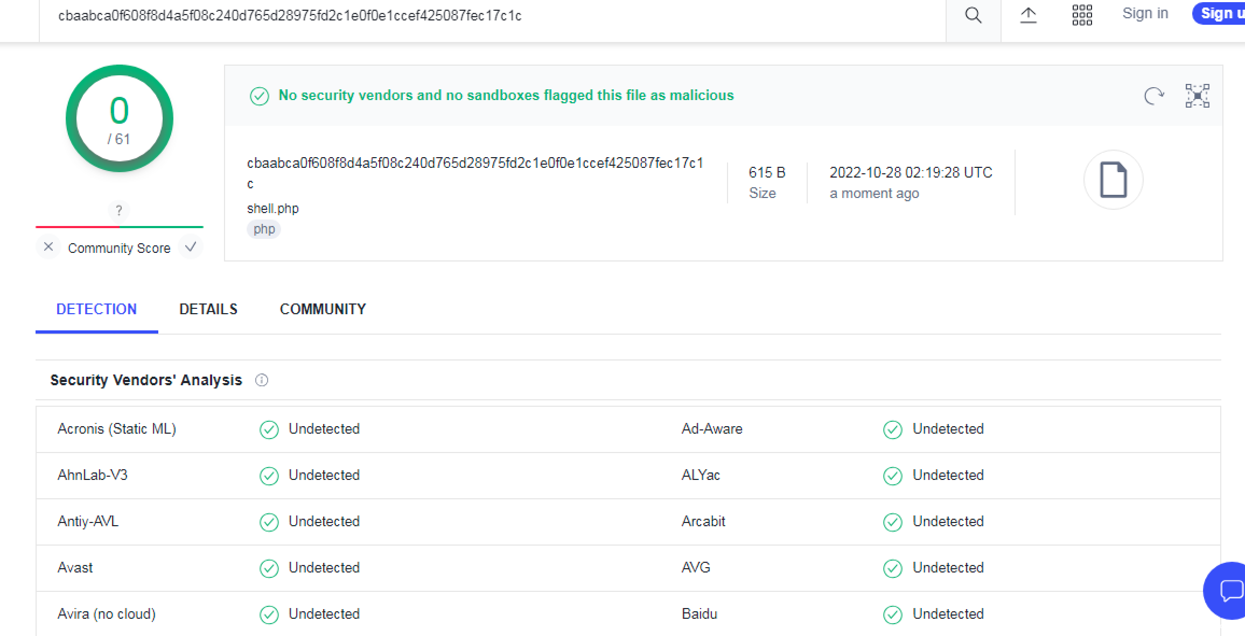This screenshot has width=1245, height=636.
Task: Click info icon beside Security Vendors' Analysis
Action: click(262, 380)
